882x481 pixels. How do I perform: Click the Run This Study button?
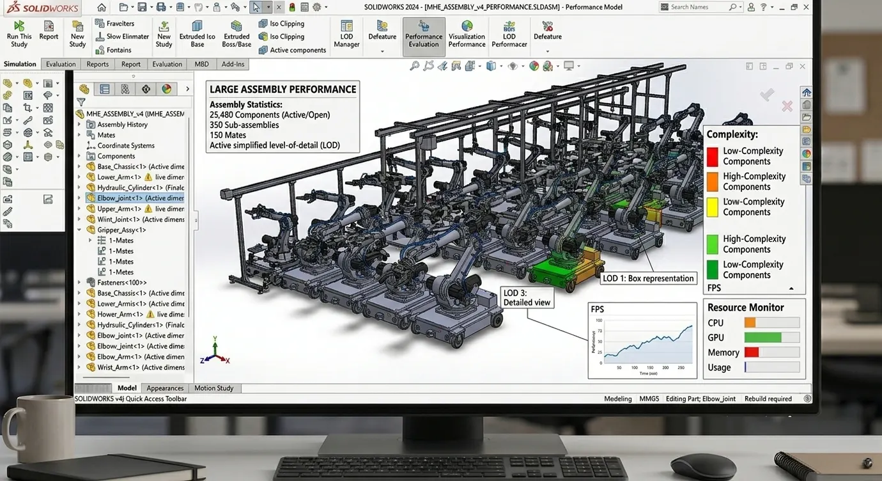click(19, 33)
